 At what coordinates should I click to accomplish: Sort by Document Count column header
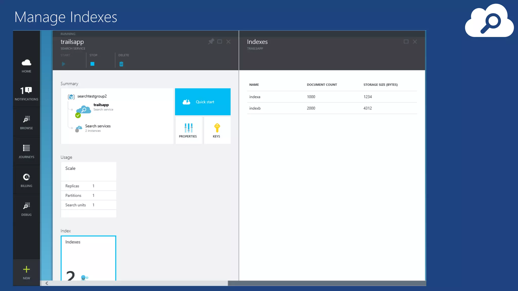pos(322,85)
